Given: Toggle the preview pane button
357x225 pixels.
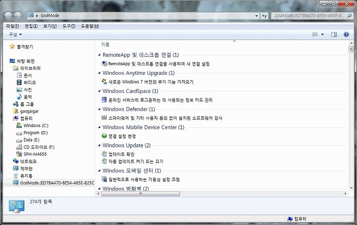Looking at the screenshot, I should pos(334,35).
